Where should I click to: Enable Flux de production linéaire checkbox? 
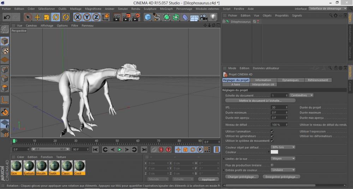[272, 165]
